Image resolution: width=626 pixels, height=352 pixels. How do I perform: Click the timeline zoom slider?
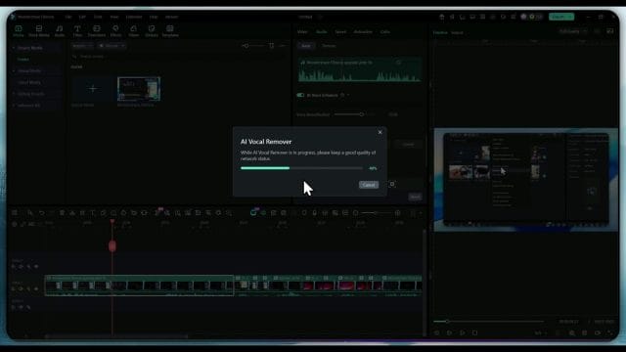[x=375, y=213]
